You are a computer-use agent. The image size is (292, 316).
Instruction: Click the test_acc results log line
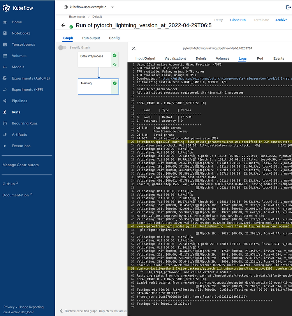click(192, 296)
